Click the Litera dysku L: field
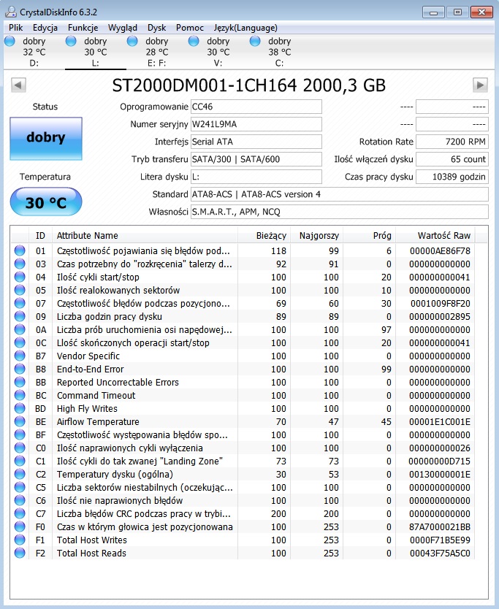Screen dimensions: 499x609 (x=256, y=177)
